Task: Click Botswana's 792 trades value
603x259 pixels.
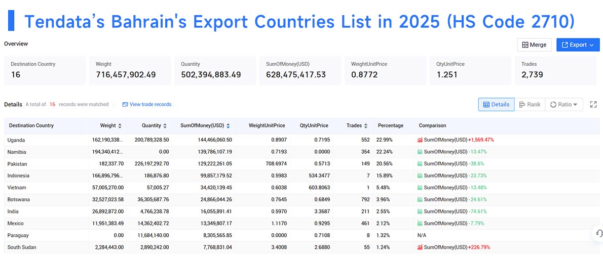Action: click(365, 199)
